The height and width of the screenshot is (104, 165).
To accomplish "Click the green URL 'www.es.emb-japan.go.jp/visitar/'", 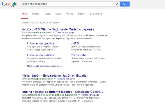I will pyautogui.click(x=38, y=79).
